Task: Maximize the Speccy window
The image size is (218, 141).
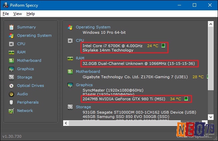Action: [x=194, y=5]
